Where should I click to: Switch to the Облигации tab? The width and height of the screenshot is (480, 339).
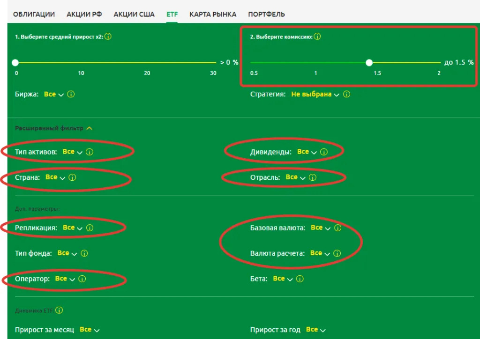point(34,14)
